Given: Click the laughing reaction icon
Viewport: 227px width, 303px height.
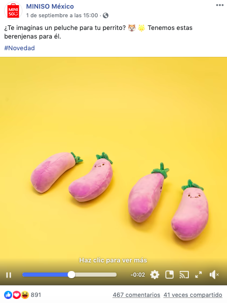Looking at the screenshot, I should pyautogui.click(x=25, y=295).
